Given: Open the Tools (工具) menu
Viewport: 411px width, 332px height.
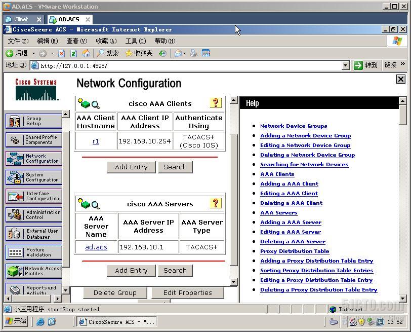Looking at the screenshot, I should point(136,41).
